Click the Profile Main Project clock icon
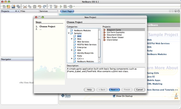181x109 pixels. [x=71, y=7]
